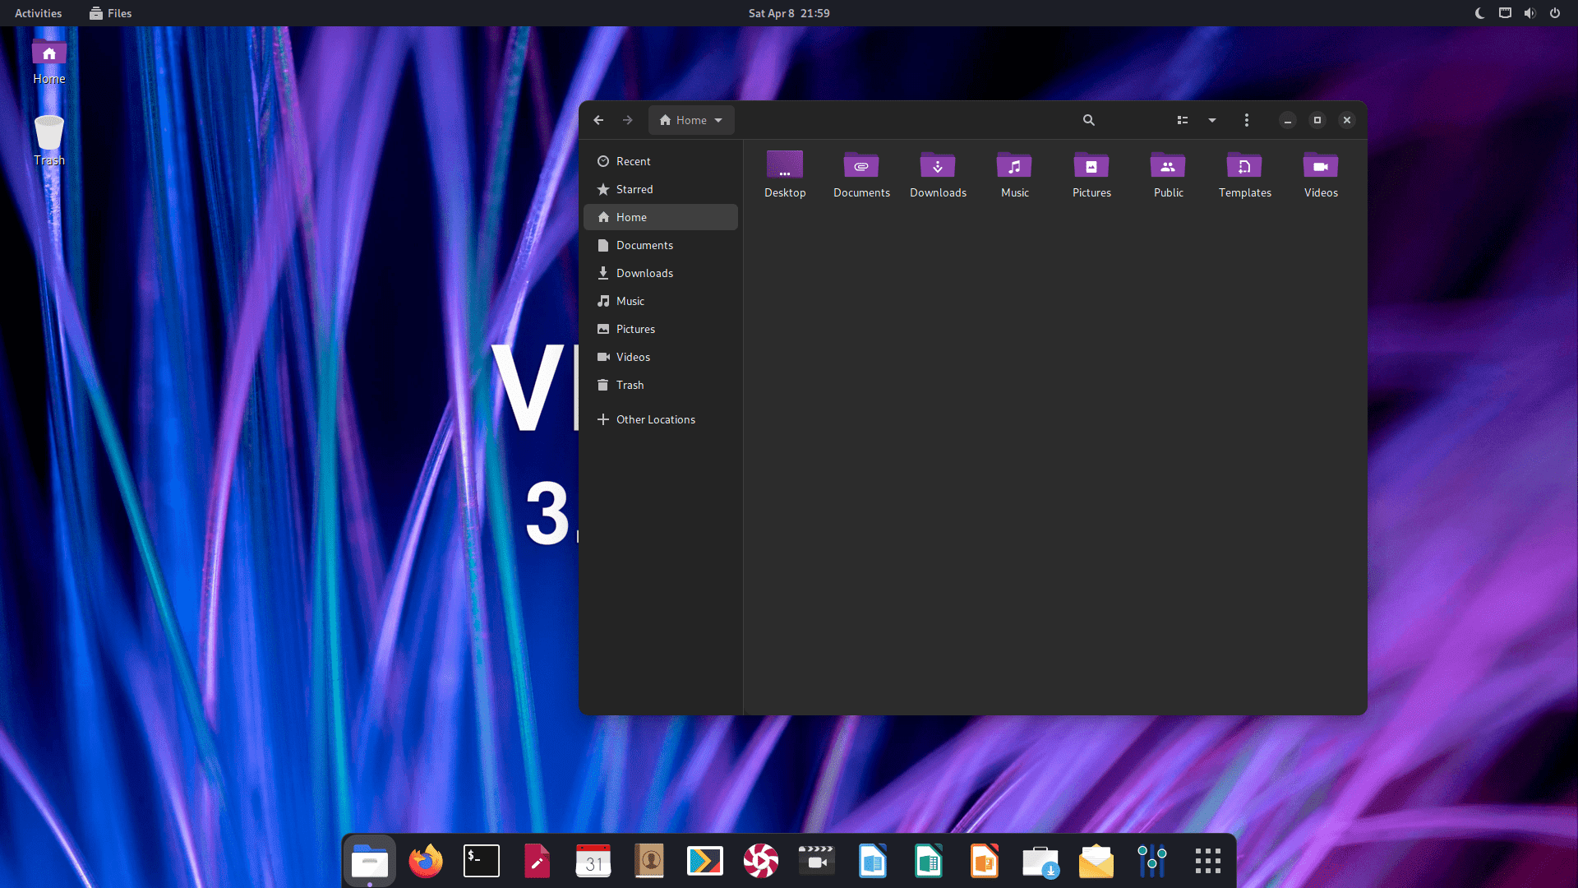The height and width of the screenshot is (888, 1578).
Task: Click the display icon in system tray
Action: coord(1505,13)
